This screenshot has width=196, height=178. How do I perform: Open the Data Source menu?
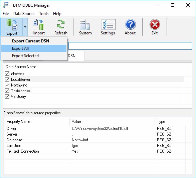click(x=24, y=14)
